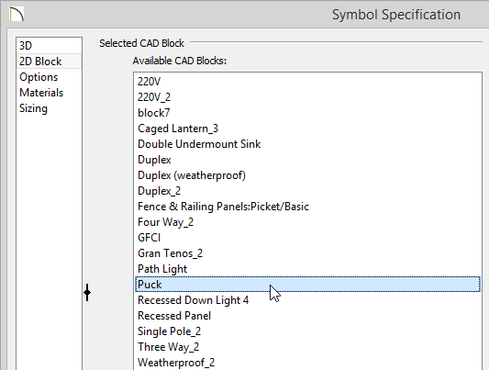Viewport: 489px width, 370px height.
Task: Choose the 220V_2 block entry
Action: [x=307, y=97]
